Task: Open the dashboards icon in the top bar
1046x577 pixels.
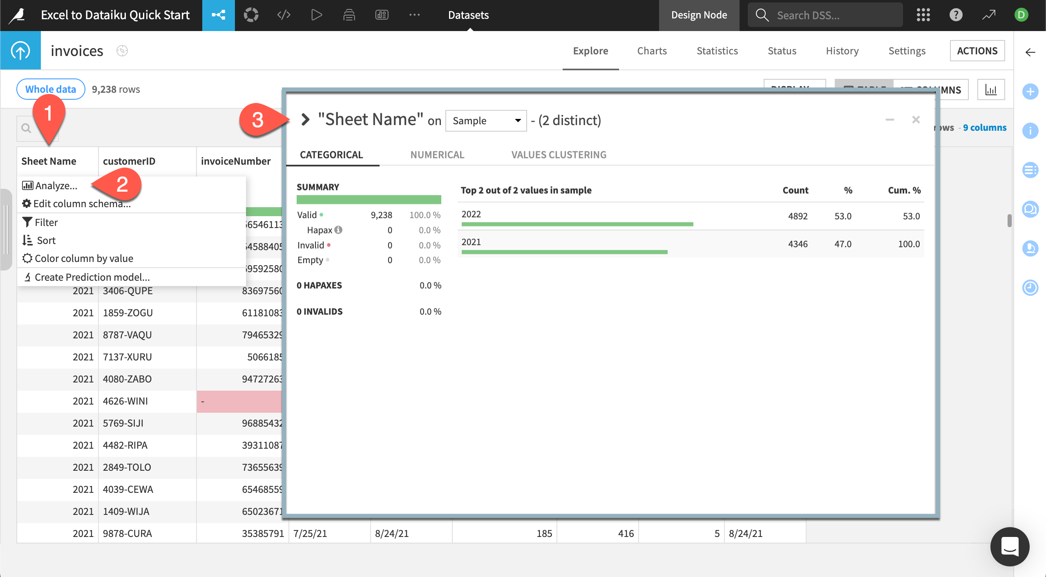Action: point(382,15)
